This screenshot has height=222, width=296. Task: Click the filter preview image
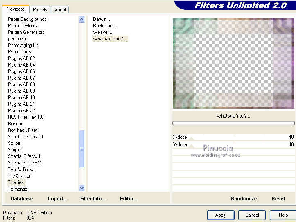pyautogui.click(x=233, y=63)
